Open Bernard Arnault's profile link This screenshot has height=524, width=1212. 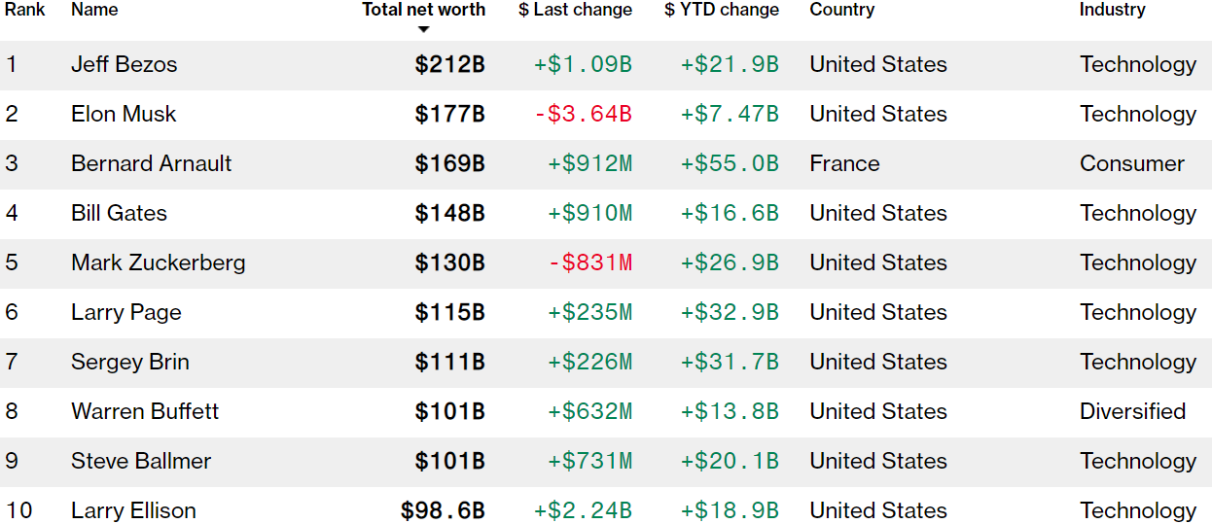coord(151,164)
